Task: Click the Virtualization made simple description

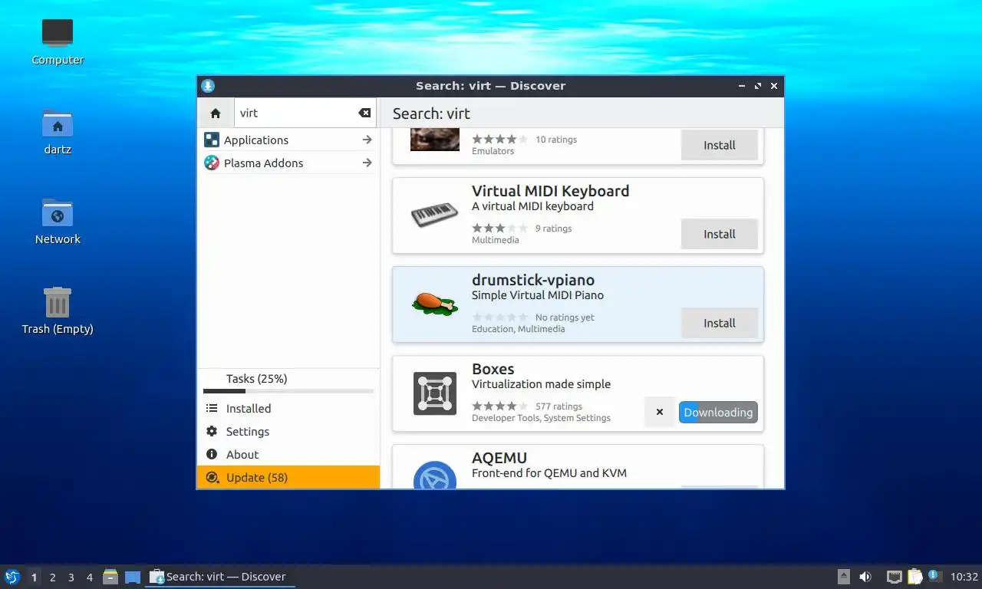Action: point(542,384)
